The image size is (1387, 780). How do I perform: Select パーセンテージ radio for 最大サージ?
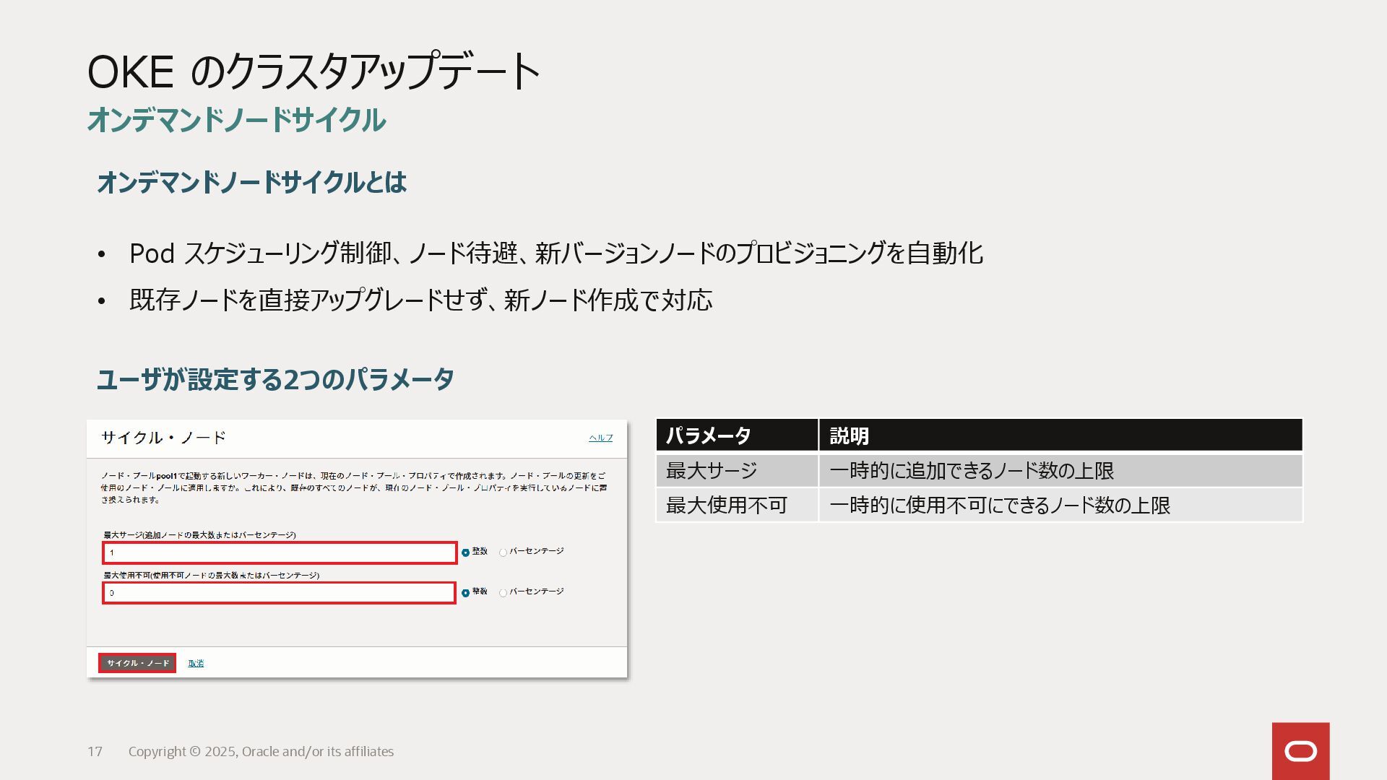point(503,552)
